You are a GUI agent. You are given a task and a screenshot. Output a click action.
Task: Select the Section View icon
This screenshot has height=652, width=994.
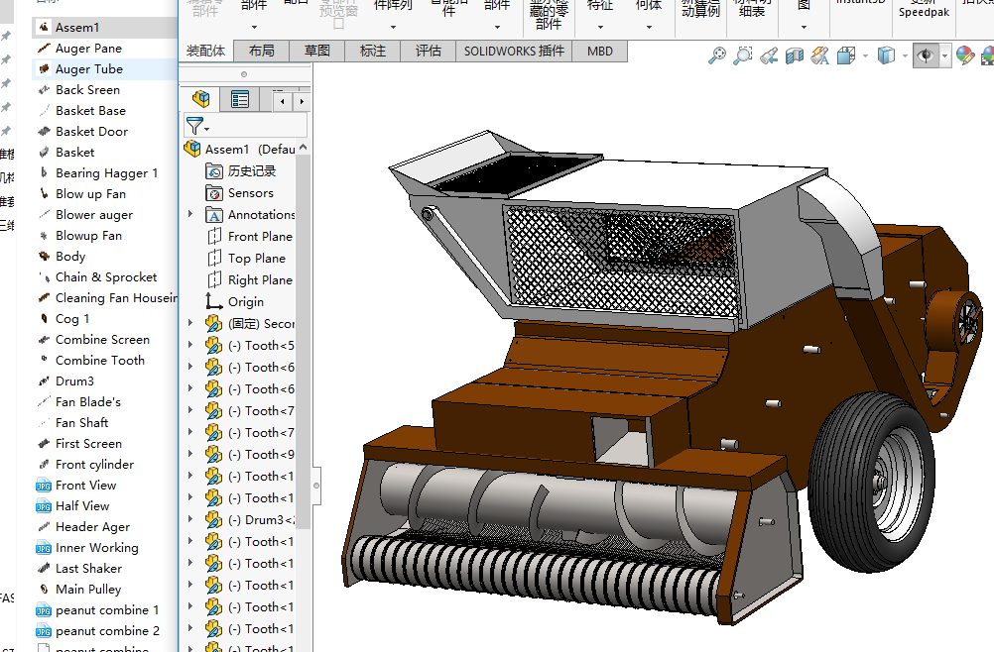tap(794, 56)
